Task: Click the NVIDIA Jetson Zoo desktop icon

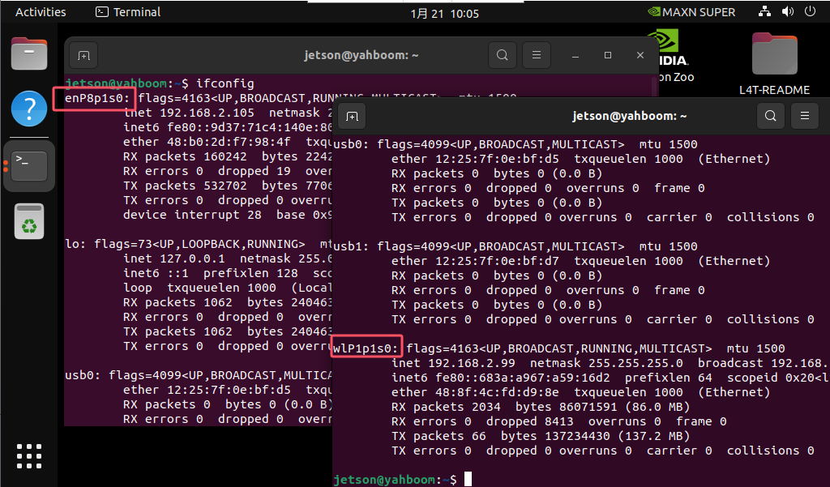Action: pos(672,56)
